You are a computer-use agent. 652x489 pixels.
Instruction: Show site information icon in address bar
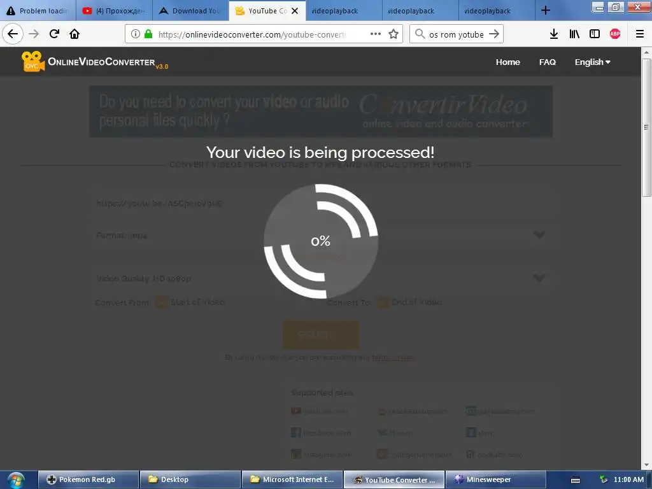[x=135, y=34]
